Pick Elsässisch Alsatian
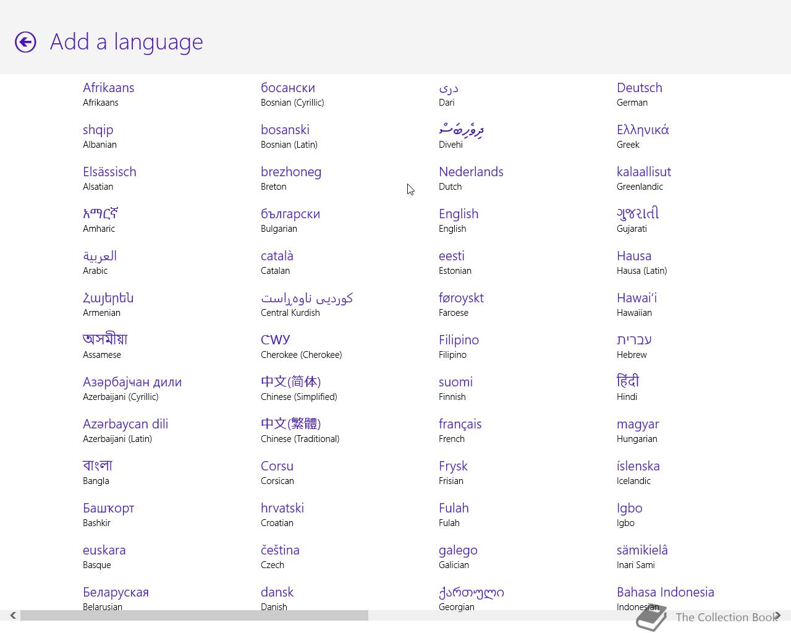Image resolution: width=791 pixels, height=633 pixels. point(109,179)
